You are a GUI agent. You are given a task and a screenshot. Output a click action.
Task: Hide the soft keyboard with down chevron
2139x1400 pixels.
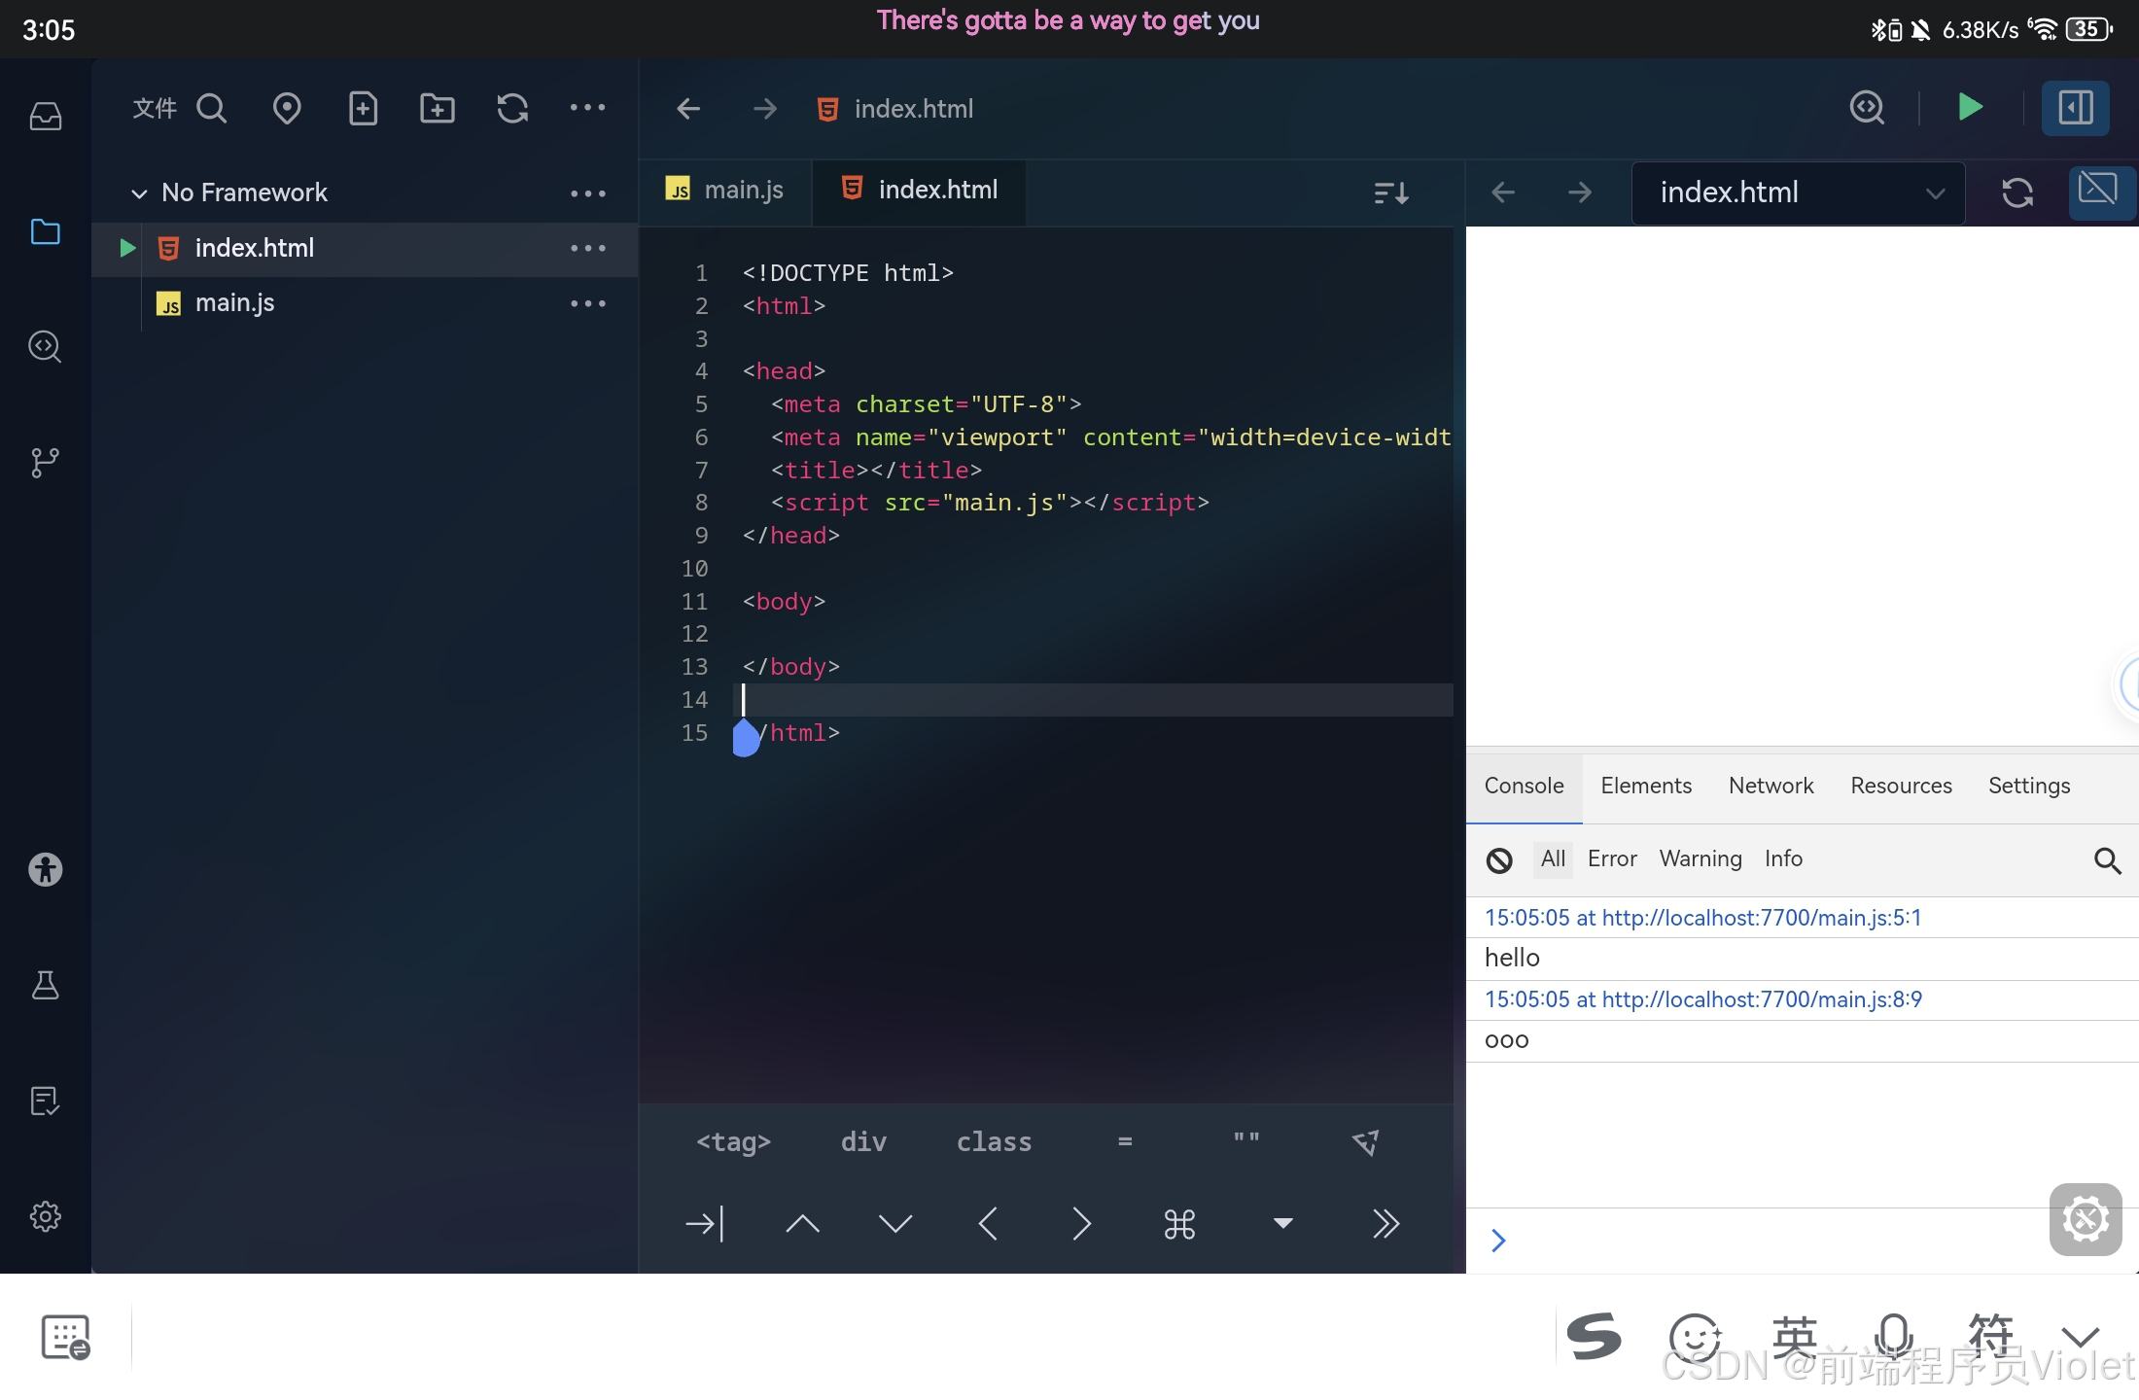[2080, 1338]
